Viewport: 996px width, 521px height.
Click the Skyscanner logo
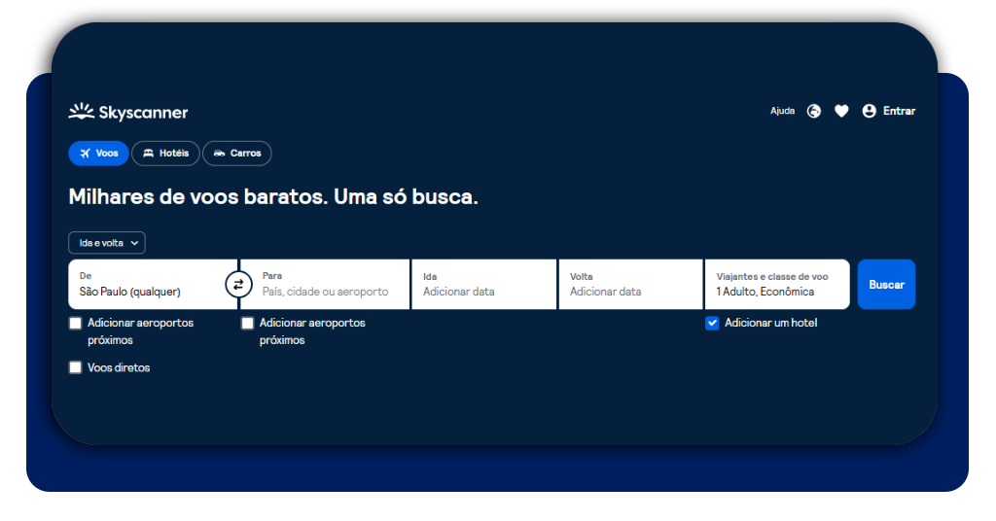pos(127,112)
